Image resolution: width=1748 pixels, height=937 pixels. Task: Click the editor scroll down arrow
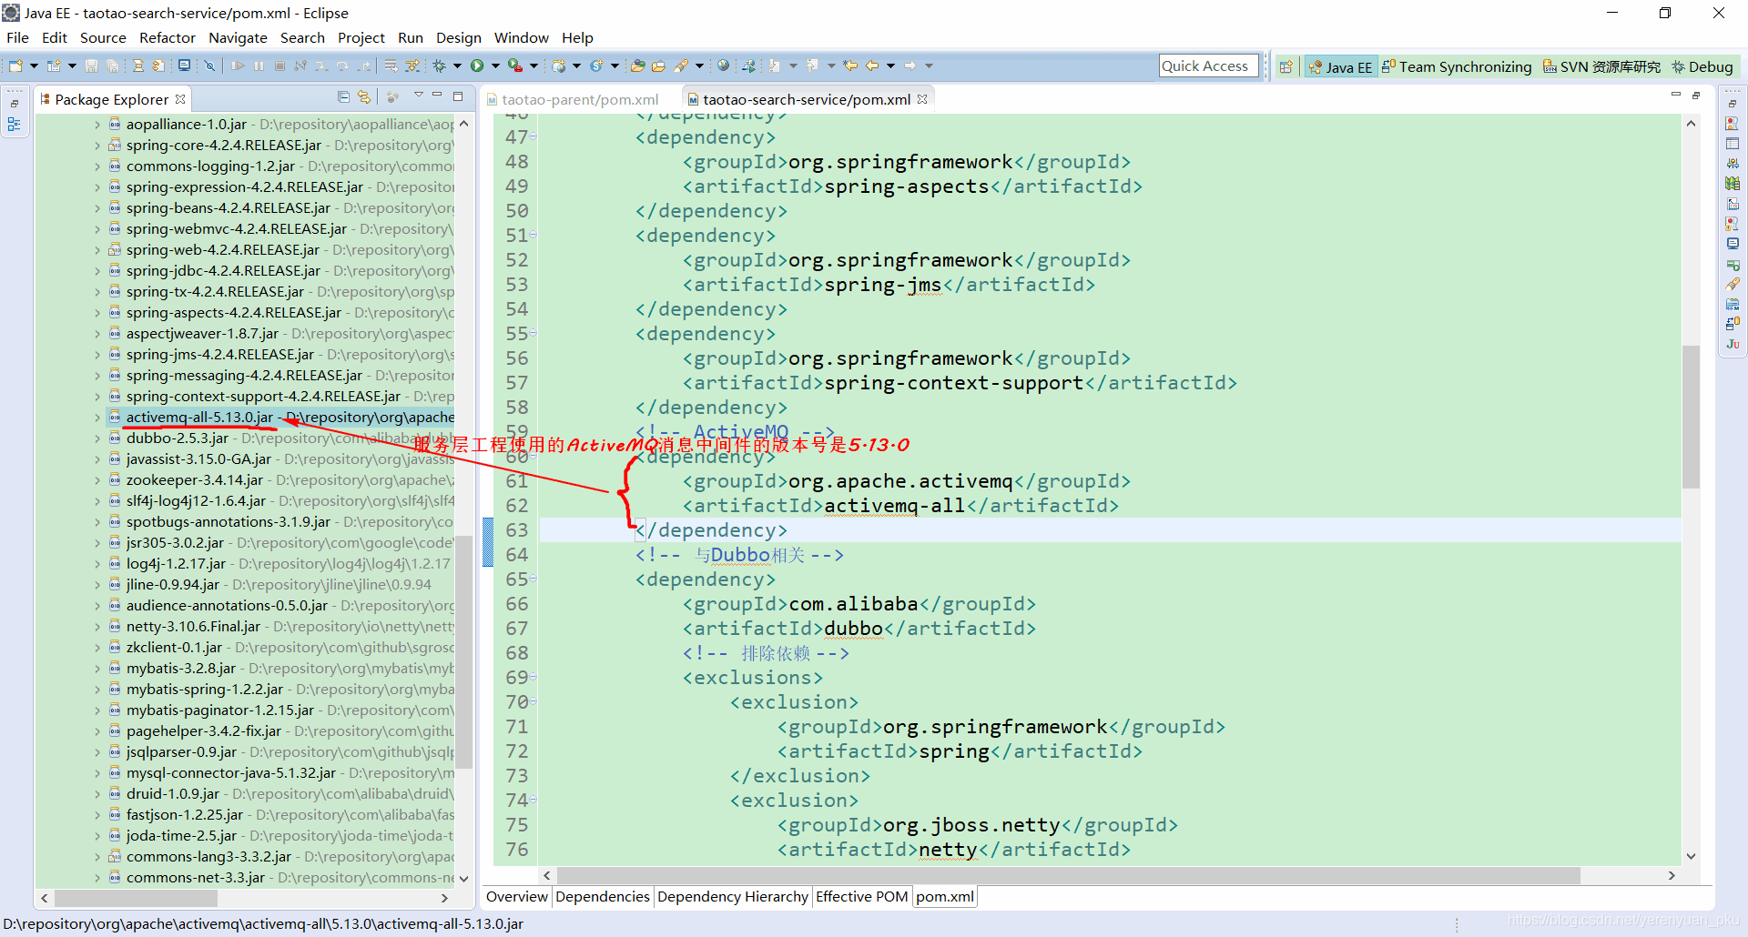click(1691, 855)
